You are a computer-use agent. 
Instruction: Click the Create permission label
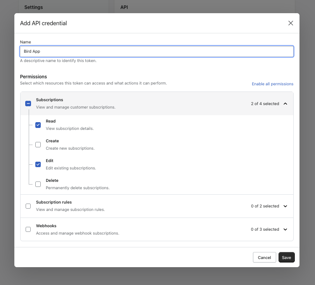52,141
